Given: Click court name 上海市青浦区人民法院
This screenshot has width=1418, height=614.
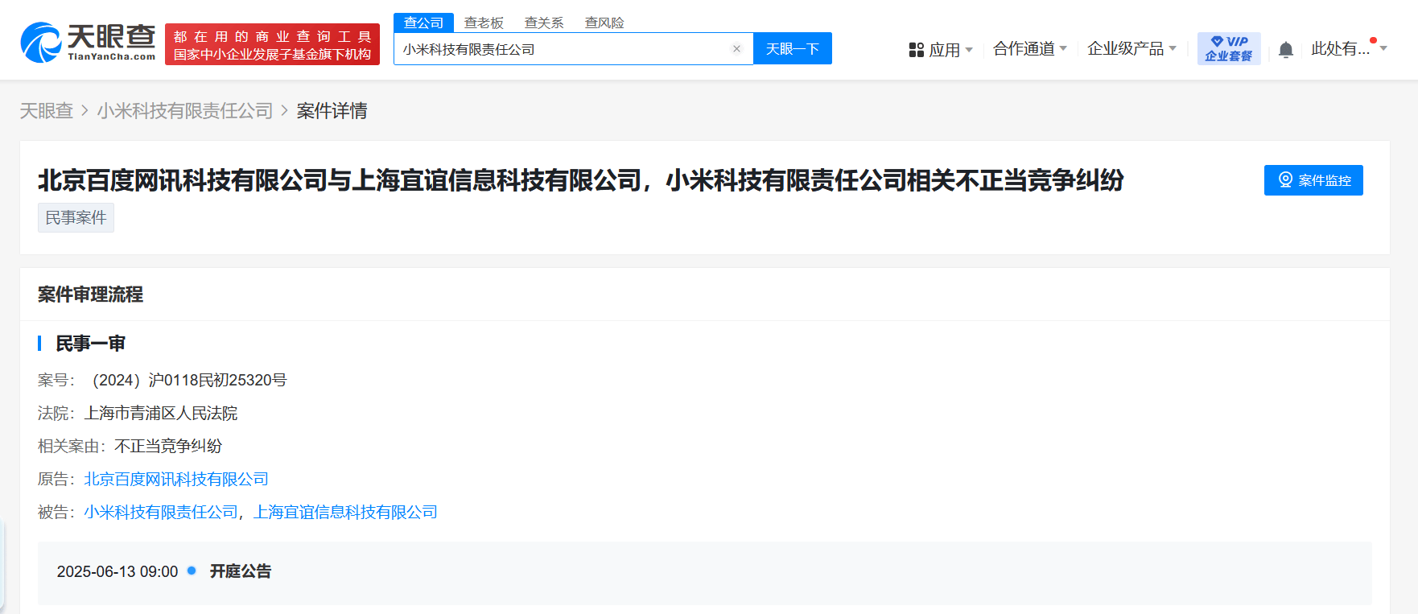Looking at the screenshot, I should [x=161, y=414].
